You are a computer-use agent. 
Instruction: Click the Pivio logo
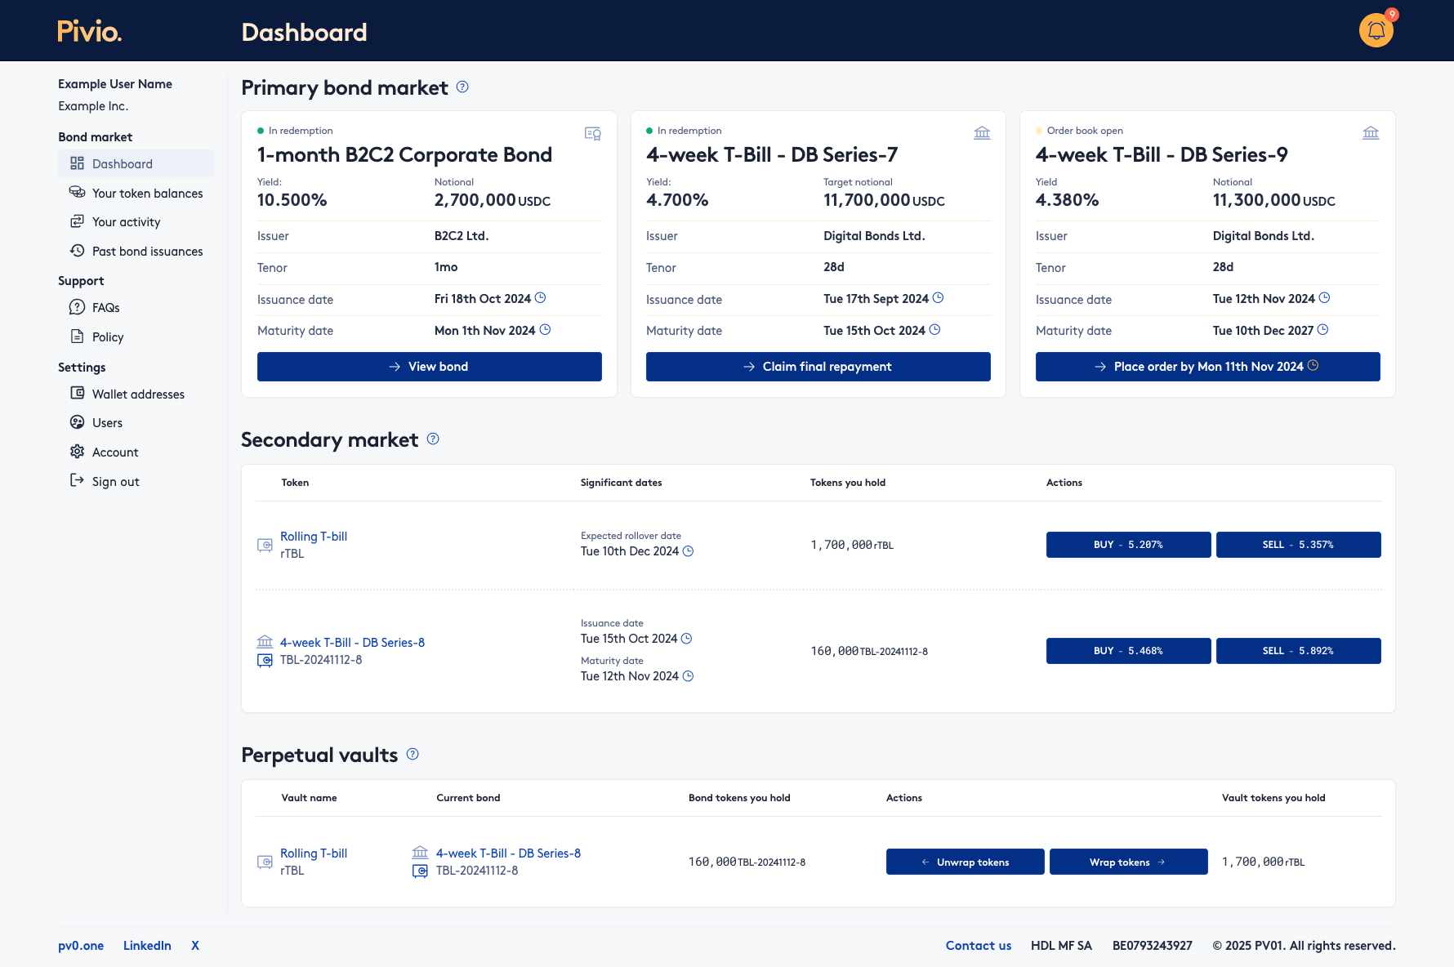pos(88,32)
